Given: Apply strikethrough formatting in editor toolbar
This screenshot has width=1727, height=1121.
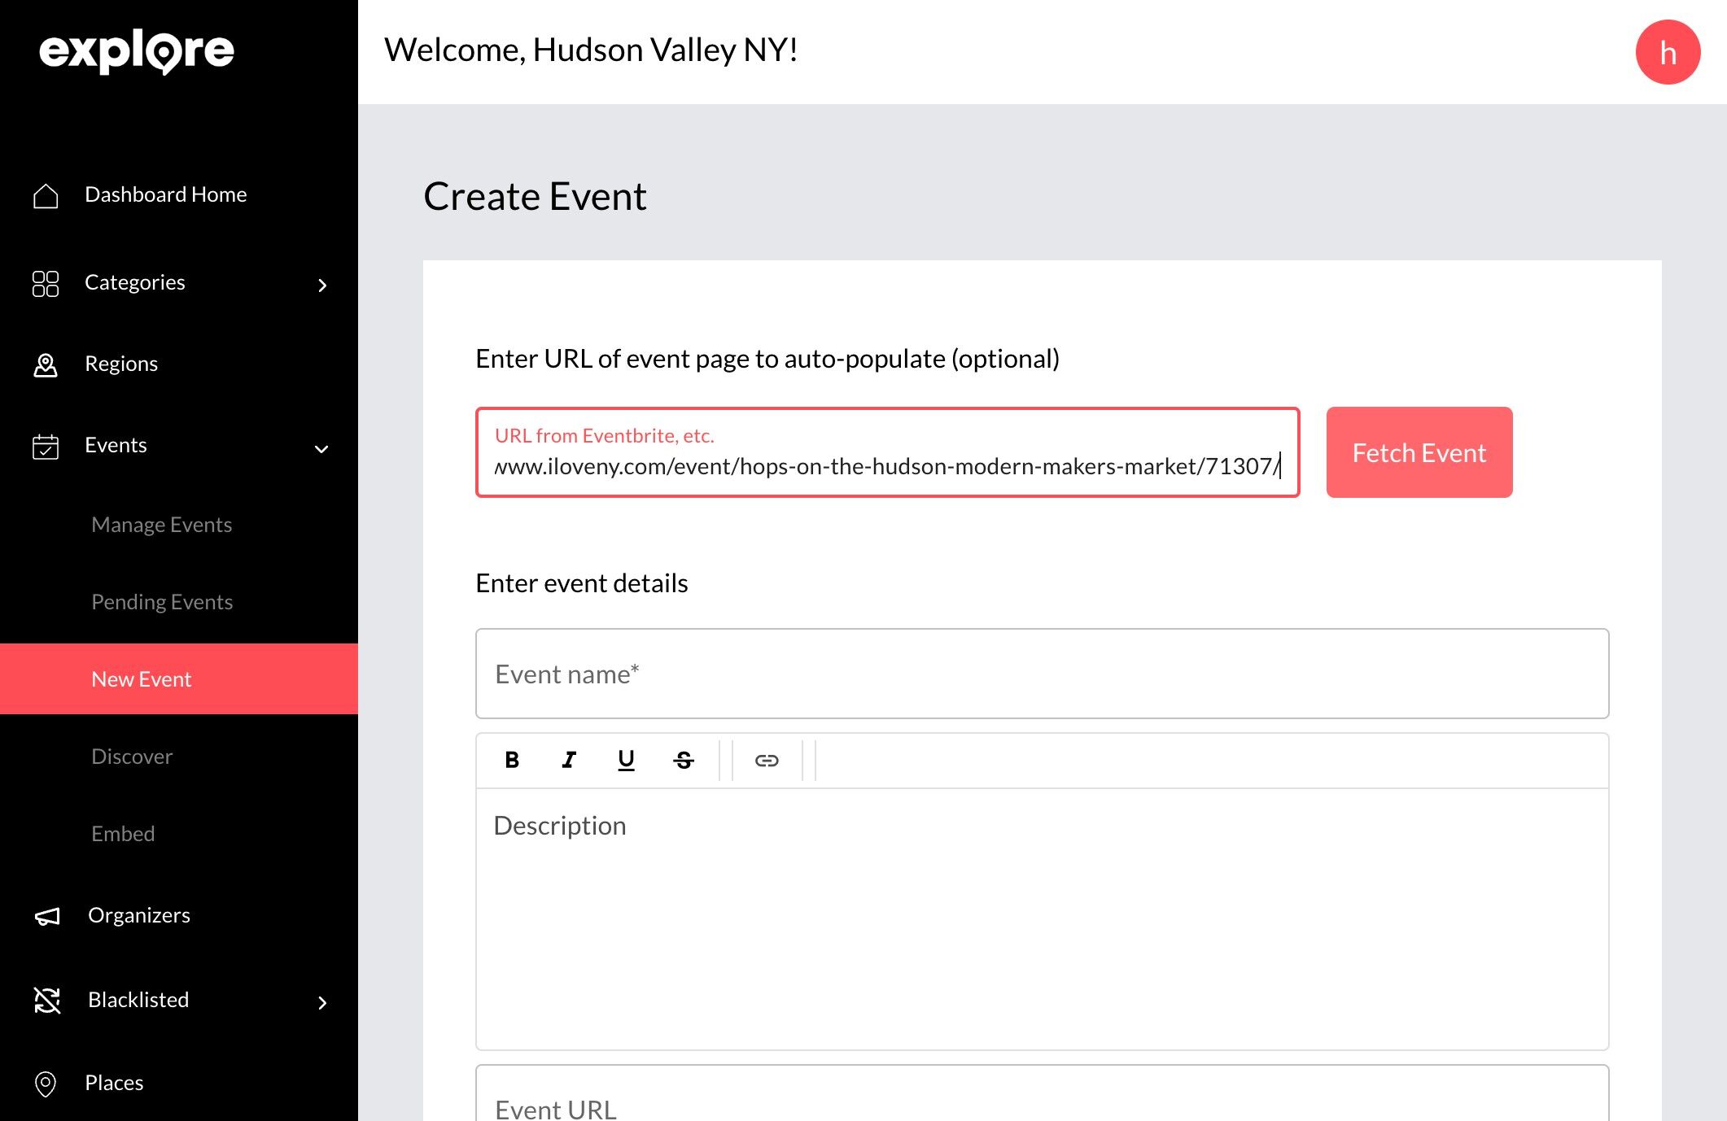Looking at the screenshot, I should [x=684, y=760].
